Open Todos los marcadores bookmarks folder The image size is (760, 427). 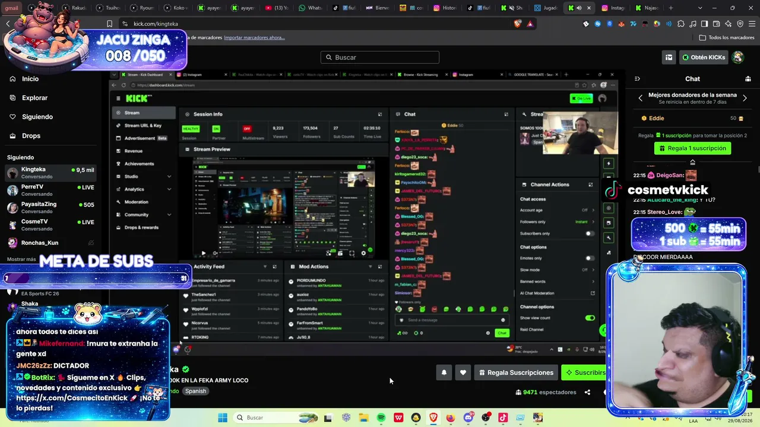727,37
